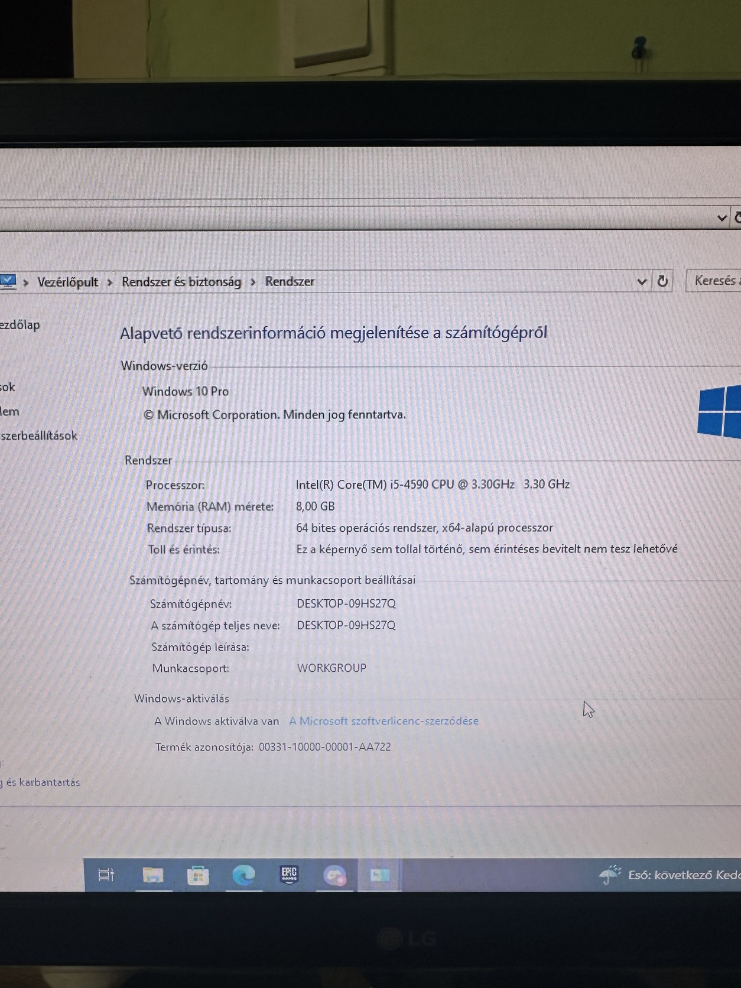Click the Keresés search field
This screenshot has height=988, width=741.
(x=713, y=281)
